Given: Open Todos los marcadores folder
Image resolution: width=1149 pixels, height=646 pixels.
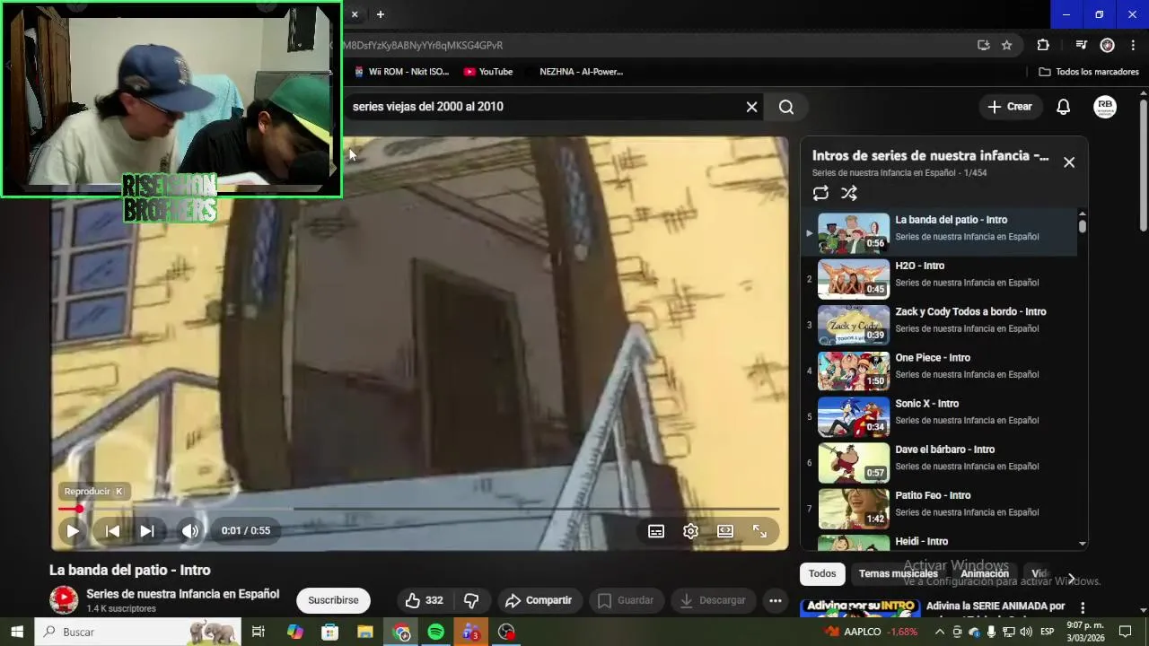Looking at the screenshot, I should point(1089,72).
